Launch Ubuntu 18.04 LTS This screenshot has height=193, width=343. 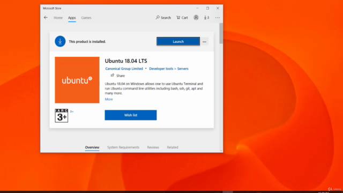(x=178, y=41)
